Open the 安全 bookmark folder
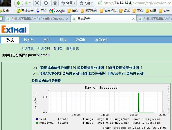 pos(164,11)
